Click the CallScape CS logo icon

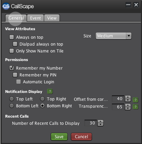(x=6, y=6)
